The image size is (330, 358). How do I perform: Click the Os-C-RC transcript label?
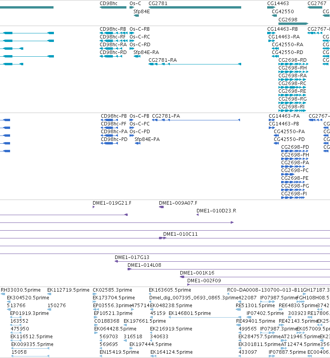[x=140, y=37]
